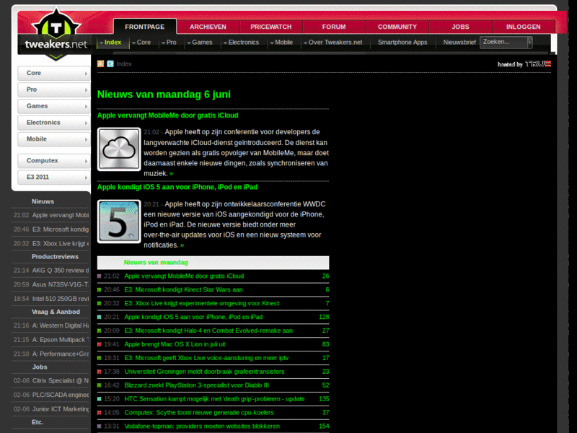This screenshot has height=433, width=577.
Task: Click the Productreviews sidebar heading
Action: [55, 257]
